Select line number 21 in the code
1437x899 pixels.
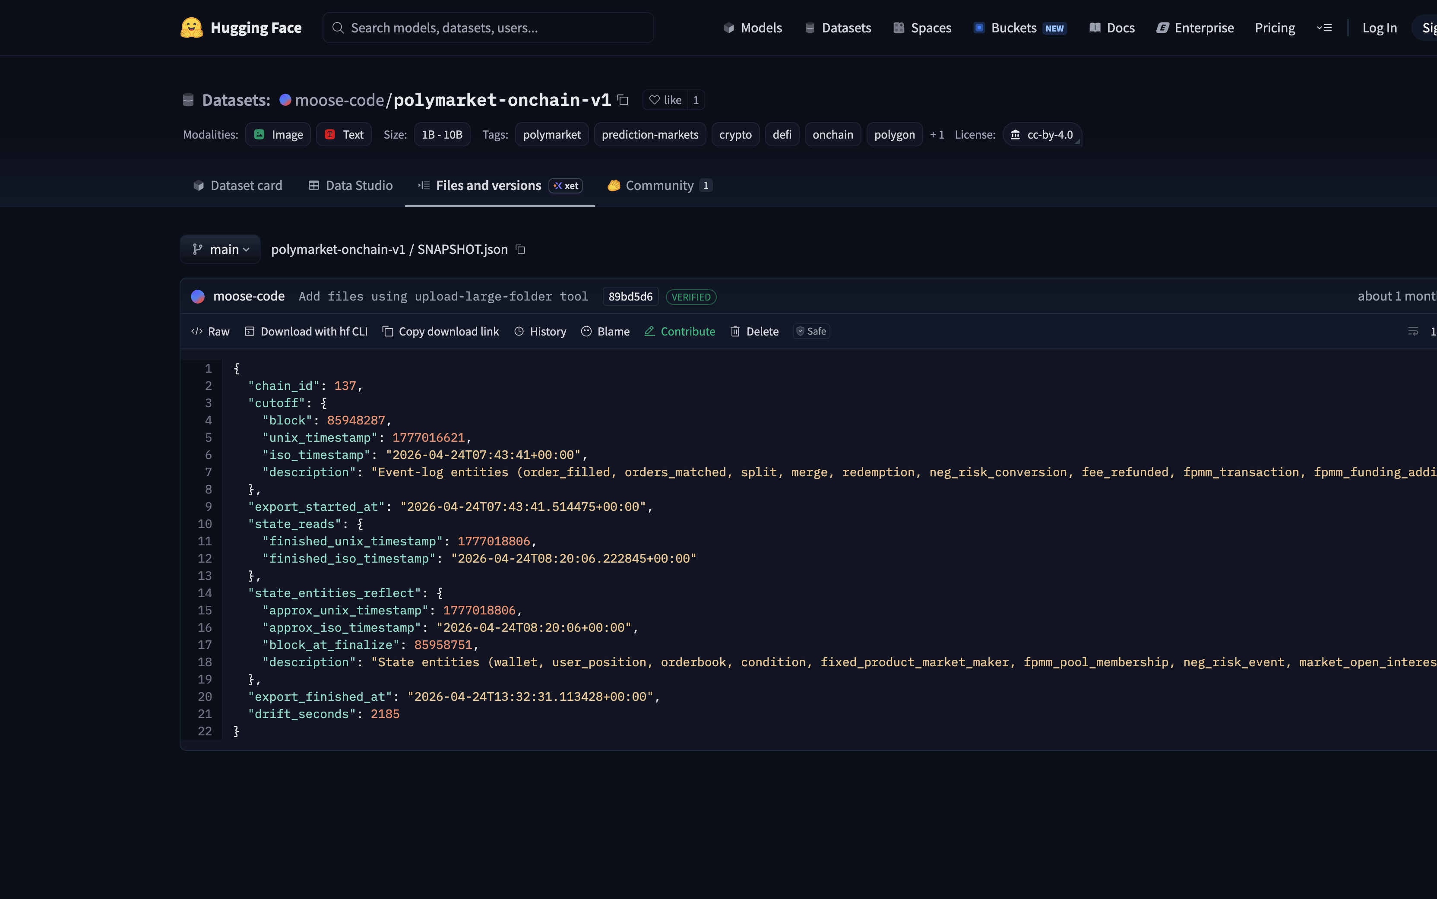click(x=205, y=713)
